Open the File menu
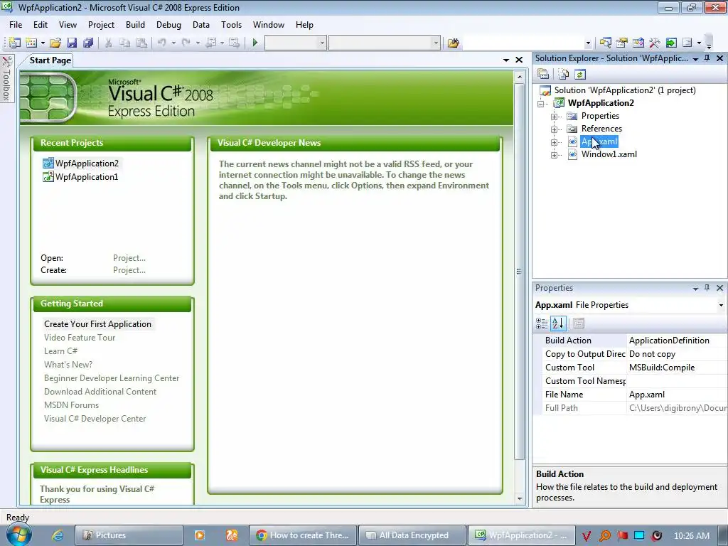The height and width of the screenshot is (546, 728). 16,25
